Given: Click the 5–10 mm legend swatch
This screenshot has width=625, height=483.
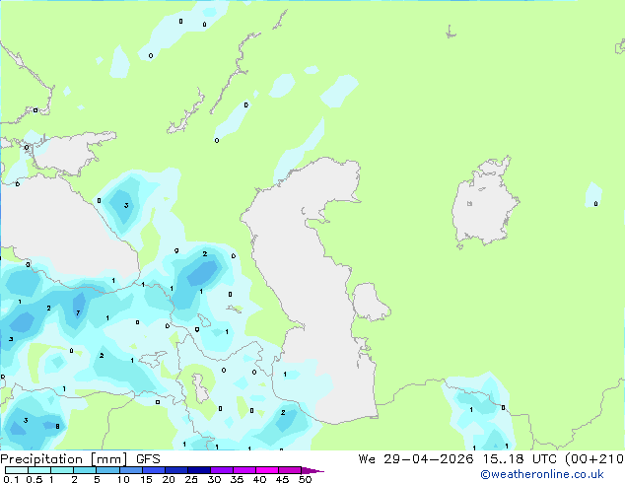Looking at the screenshot, I should 107,470.
